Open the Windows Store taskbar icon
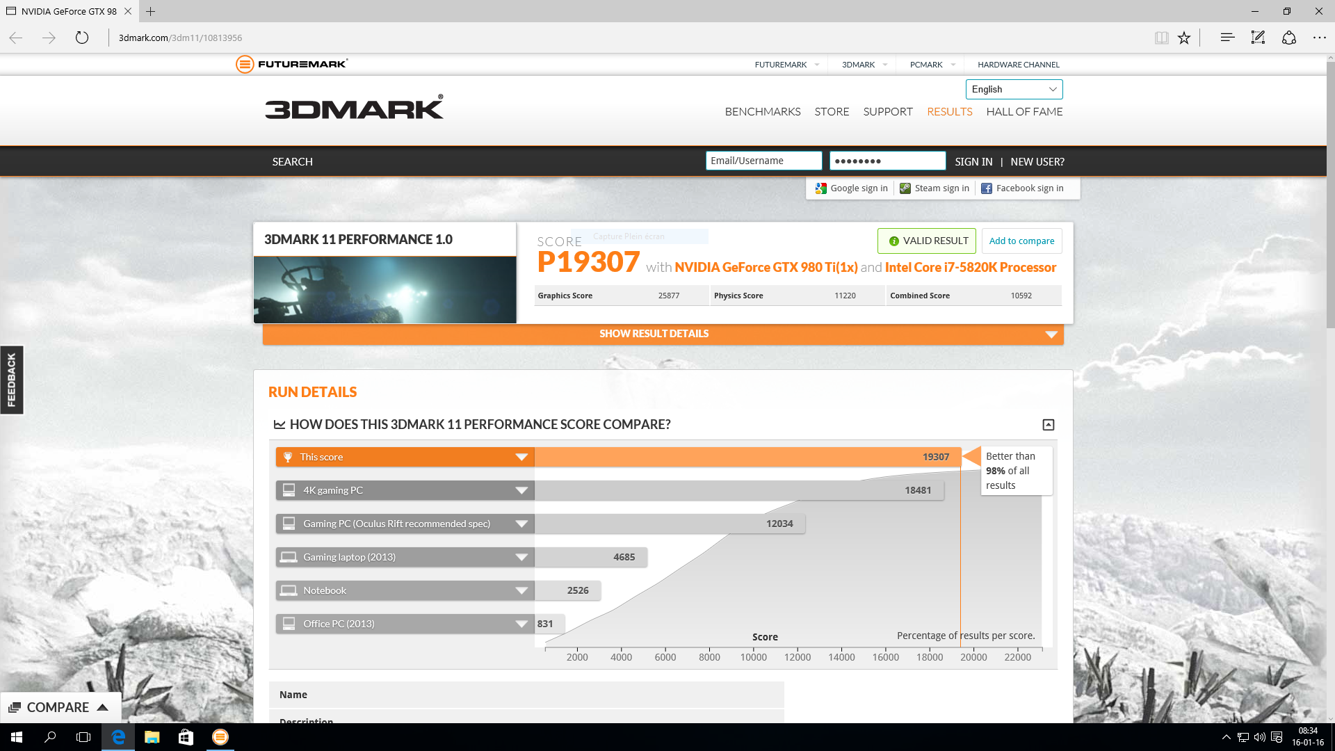The image size is (1335, 751). tap(186, 737)
